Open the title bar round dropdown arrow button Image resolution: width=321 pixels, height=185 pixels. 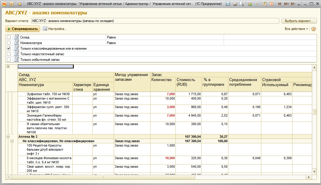click(x=11, y=4)
